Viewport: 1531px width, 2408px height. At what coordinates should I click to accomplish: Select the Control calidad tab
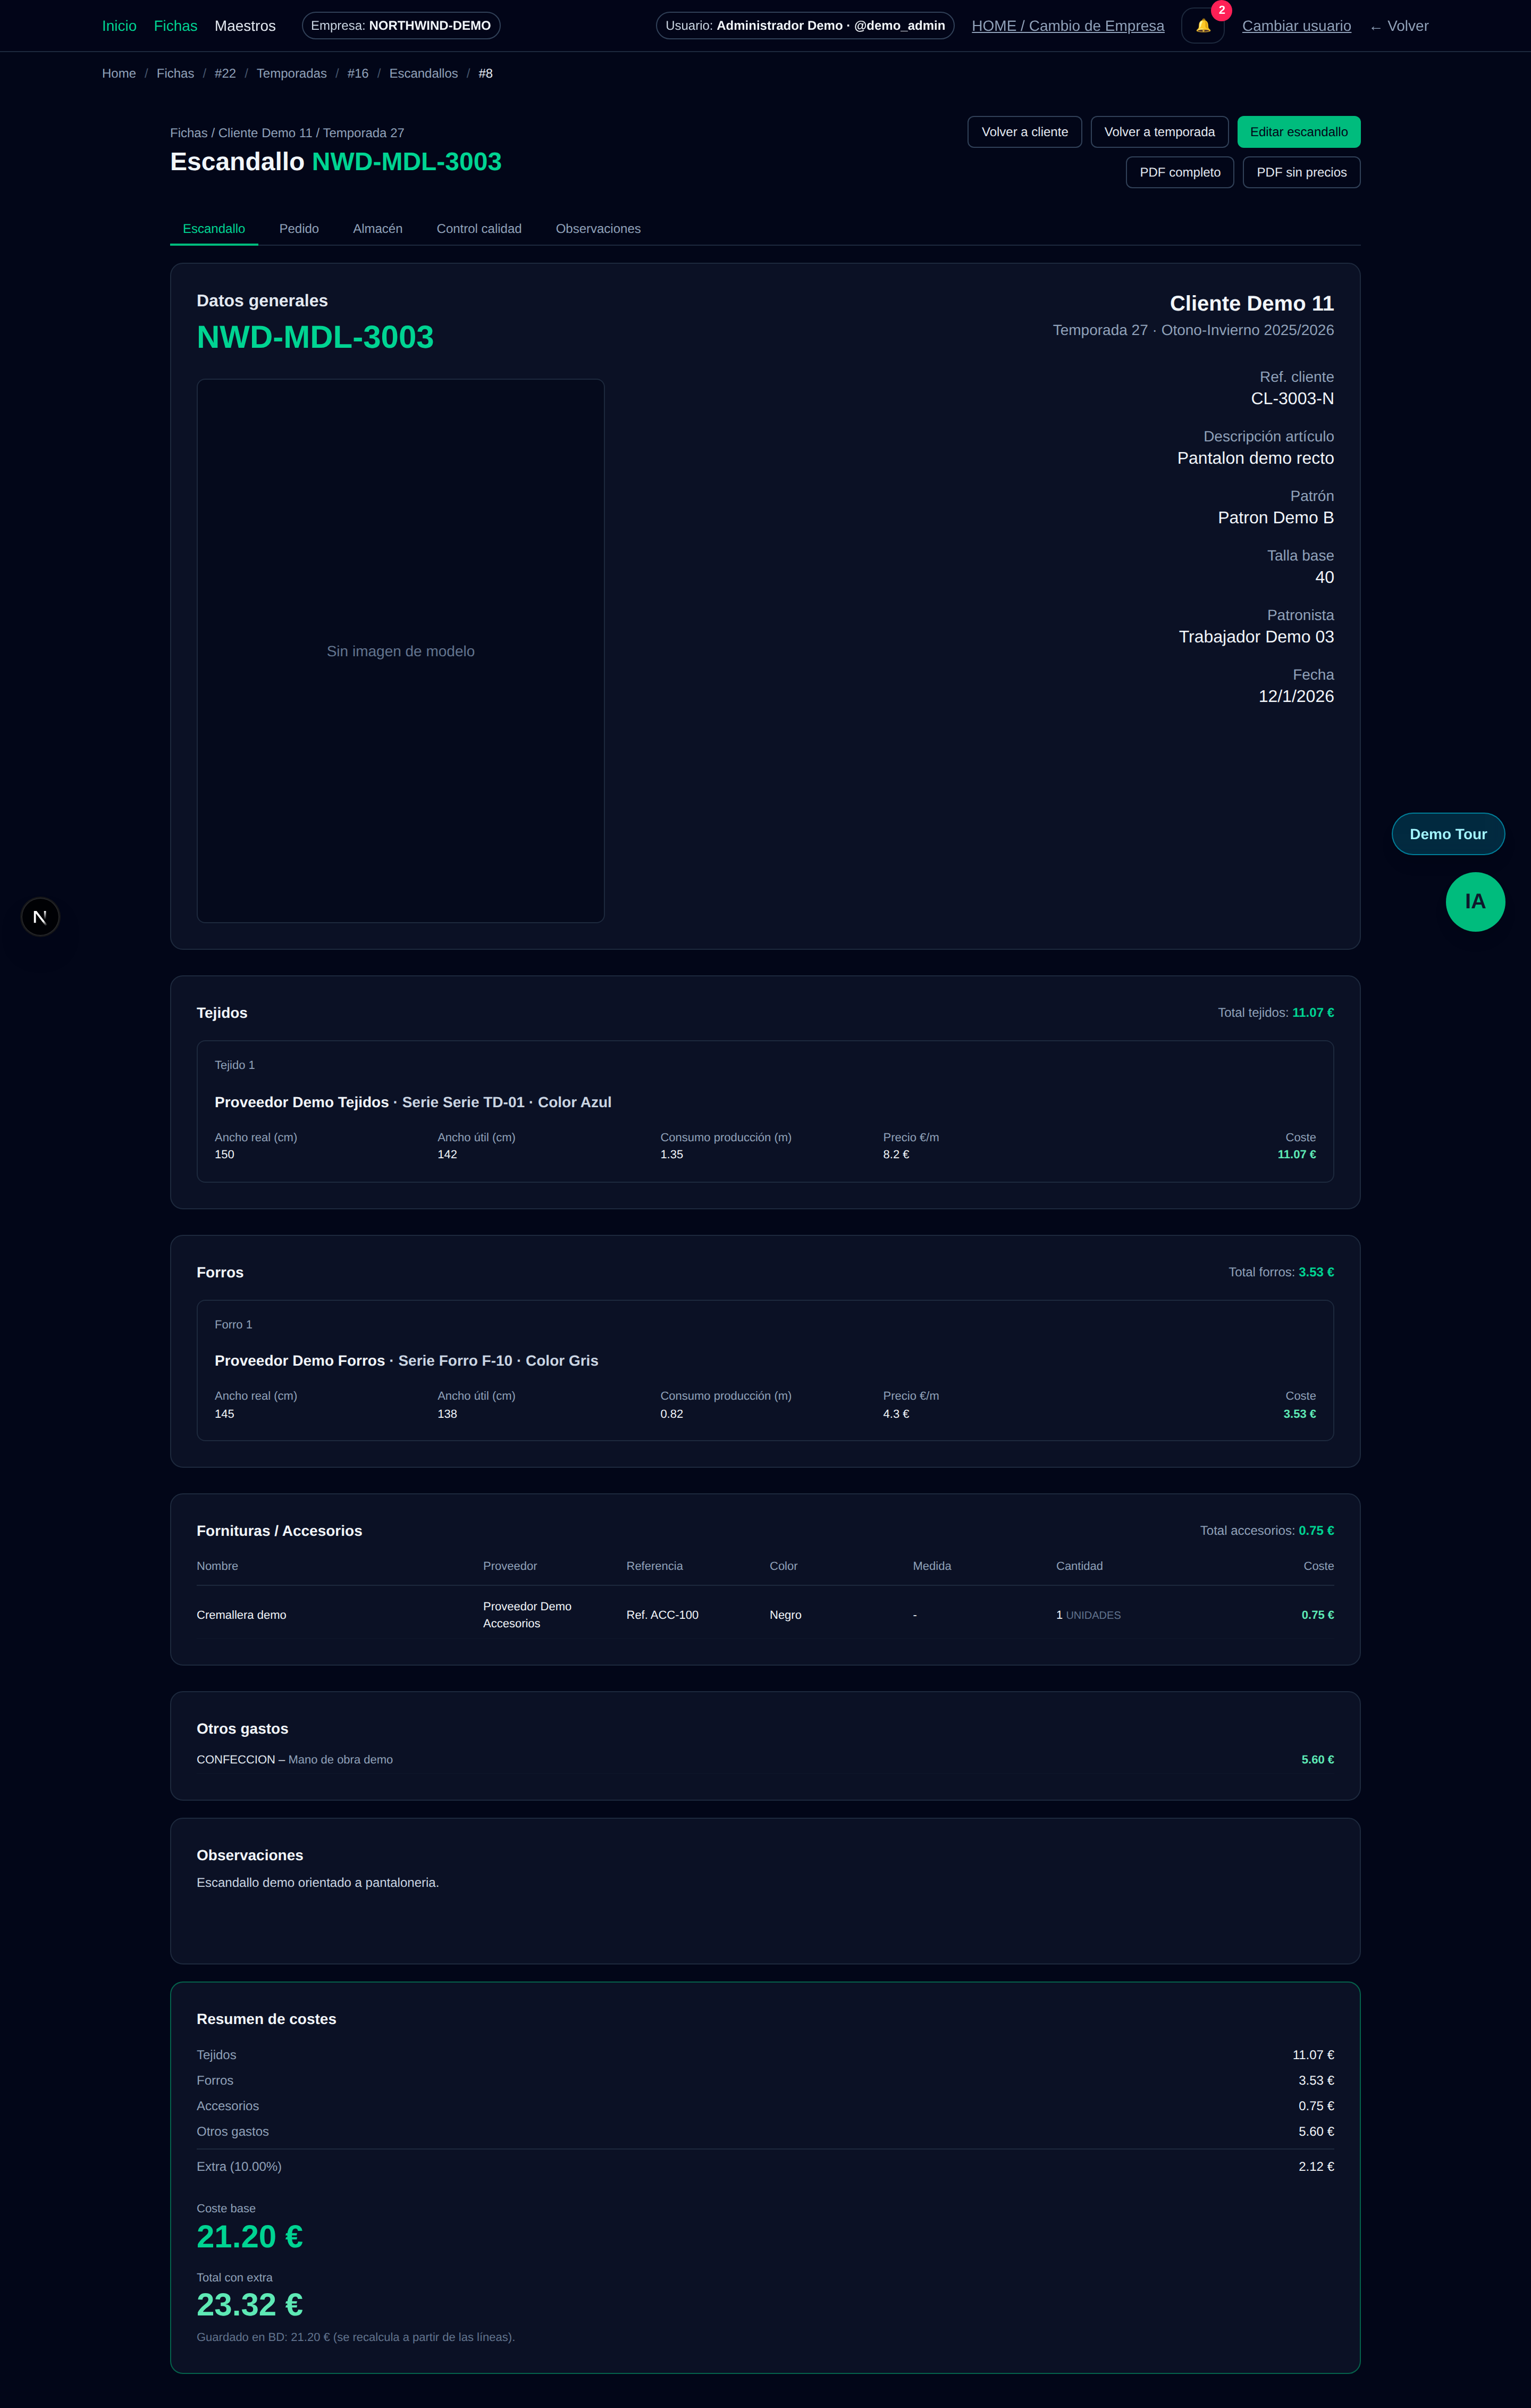tap(478, 229)
